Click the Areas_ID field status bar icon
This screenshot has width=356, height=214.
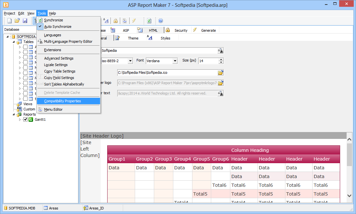coord(86,208)
